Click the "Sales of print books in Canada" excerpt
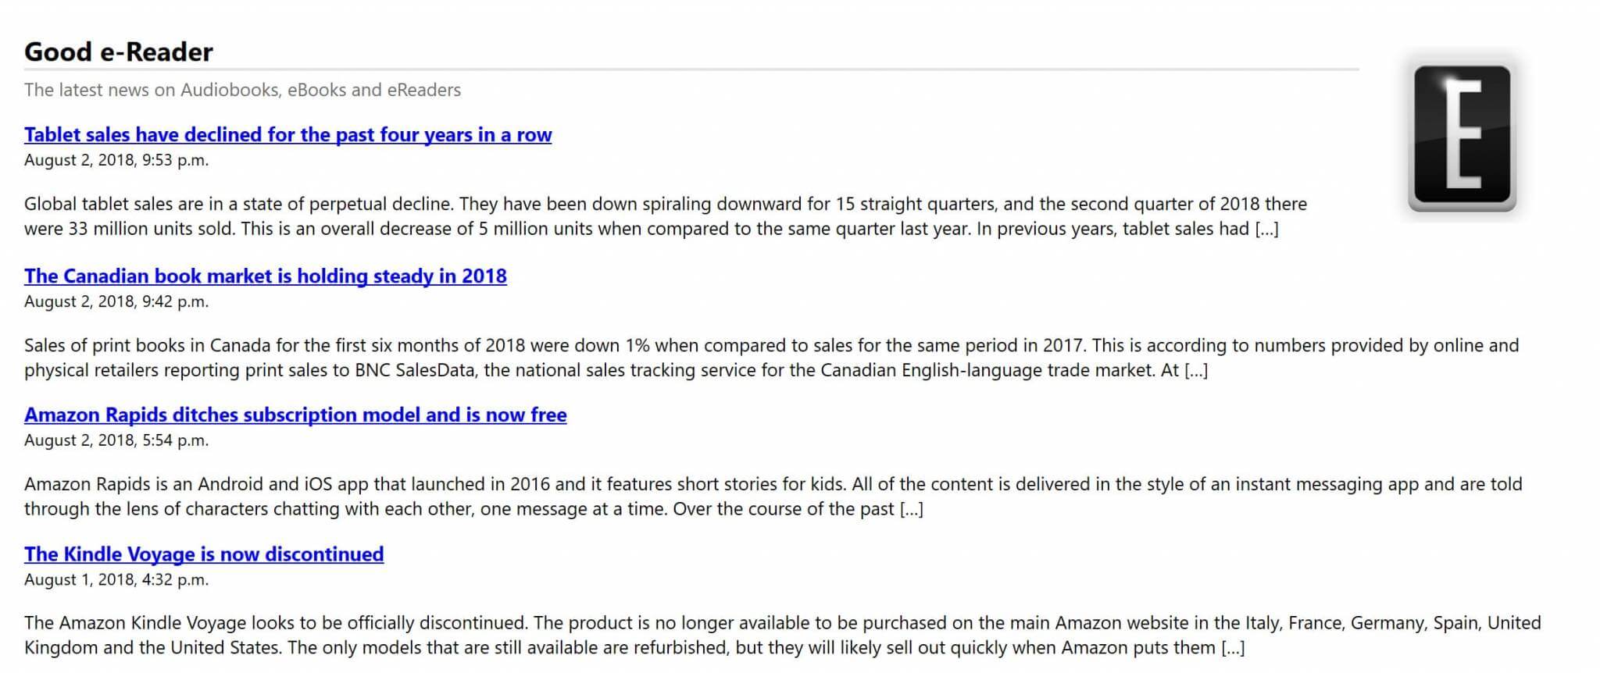The height and width of the screenshot is (673, 1600). click(772, 358)
